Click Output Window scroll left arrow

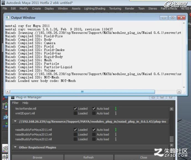tap(7, 92)
